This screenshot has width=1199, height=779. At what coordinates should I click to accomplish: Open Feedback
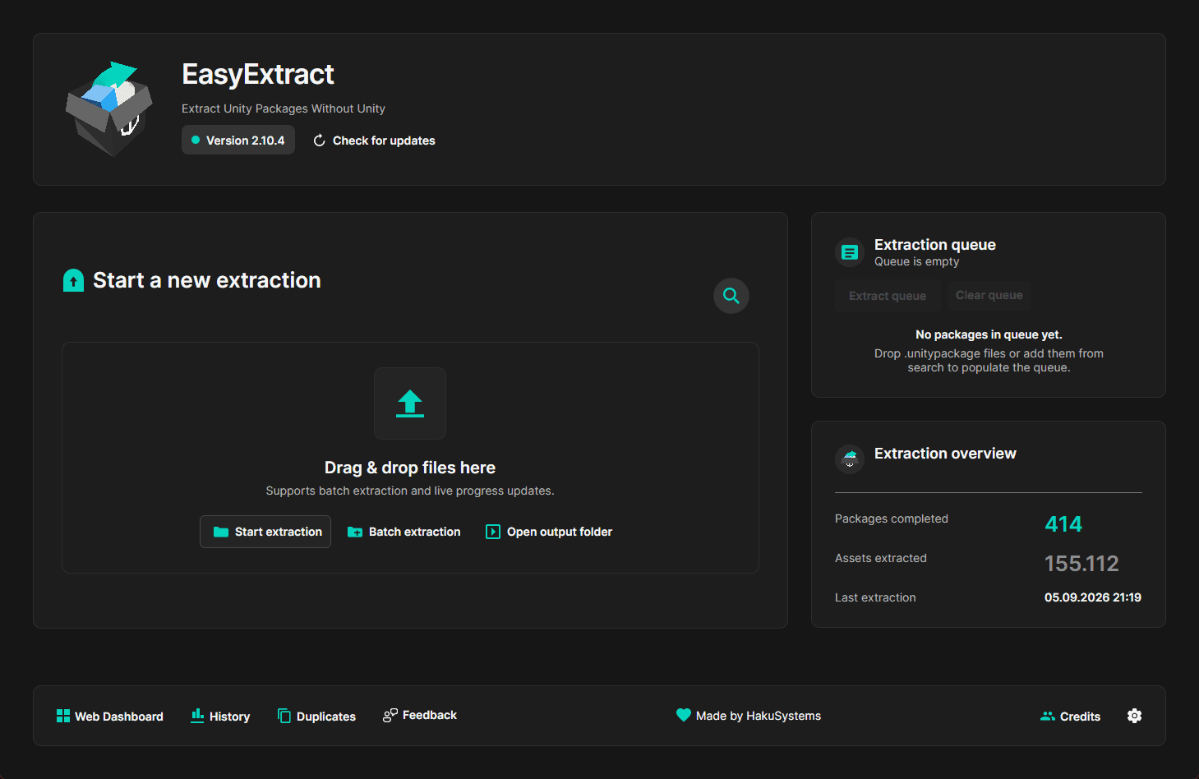tap(420, 716)
